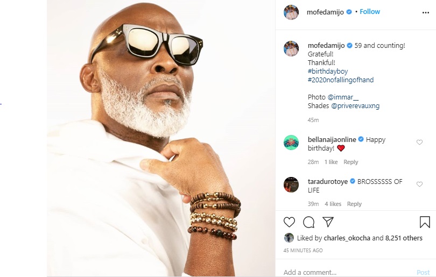Open the #birthdayboy hashtag
Image resolution: width=436 pixels, height=277 pixels.
tap(328, 72)
